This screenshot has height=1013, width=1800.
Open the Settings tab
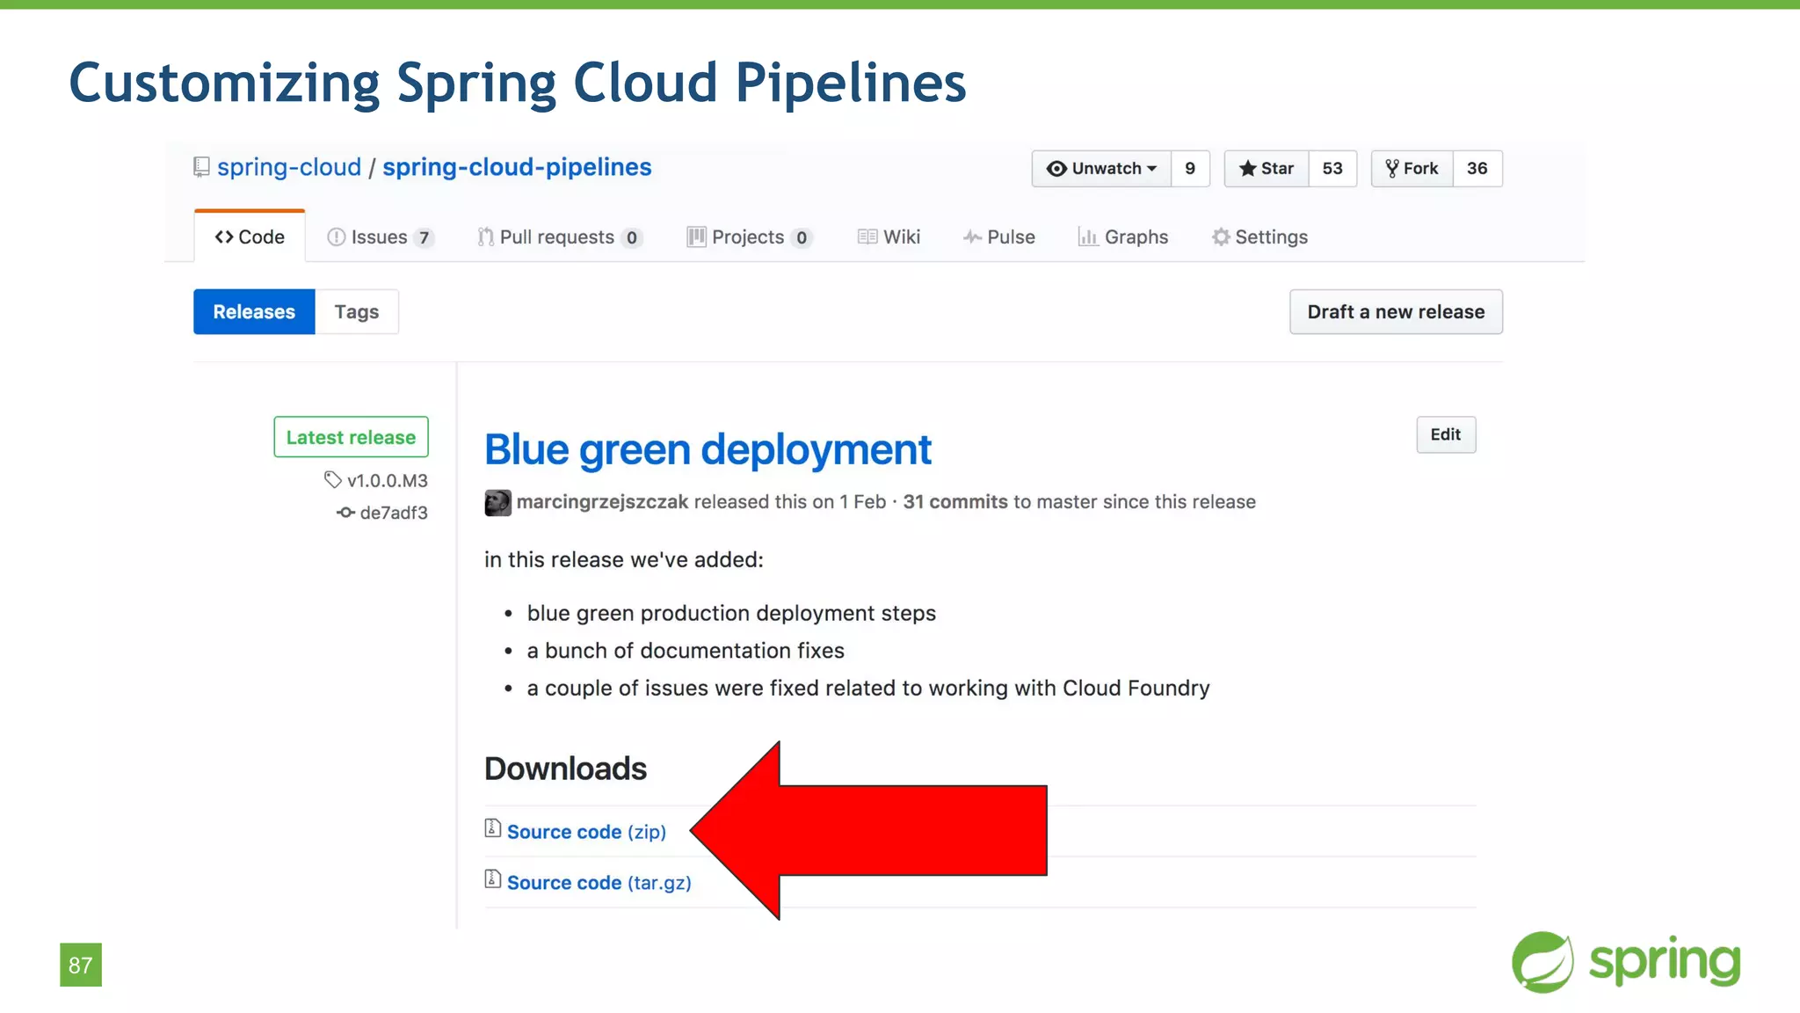pyautogui.click(x=1259, y=237)
